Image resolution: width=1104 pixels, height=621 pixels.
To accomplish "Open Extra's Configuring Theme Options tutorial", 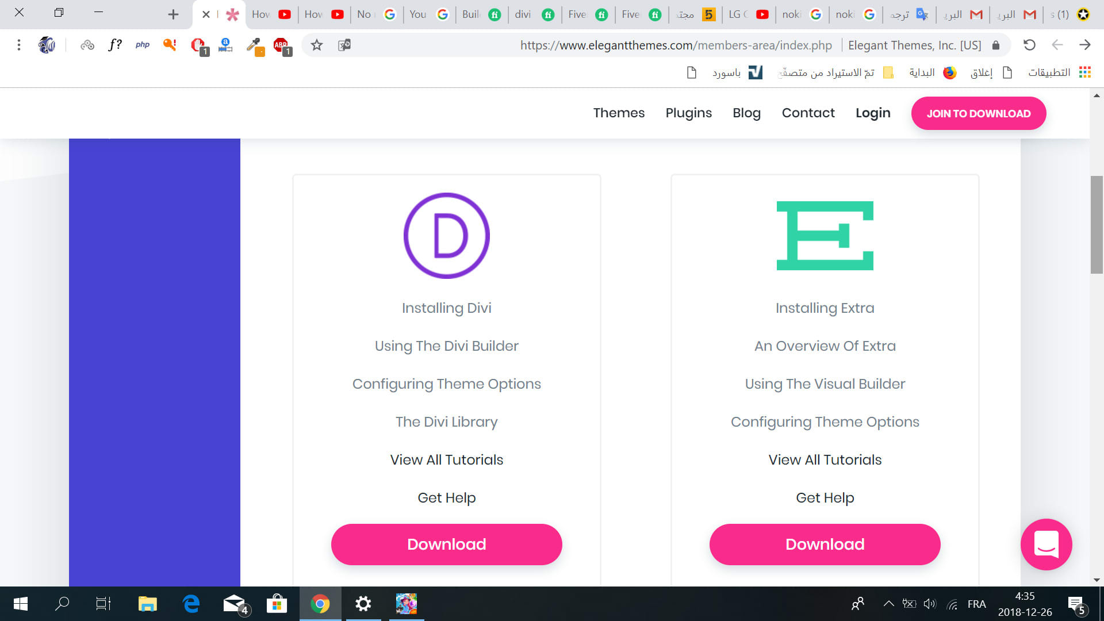I will [x=825, y=422].
